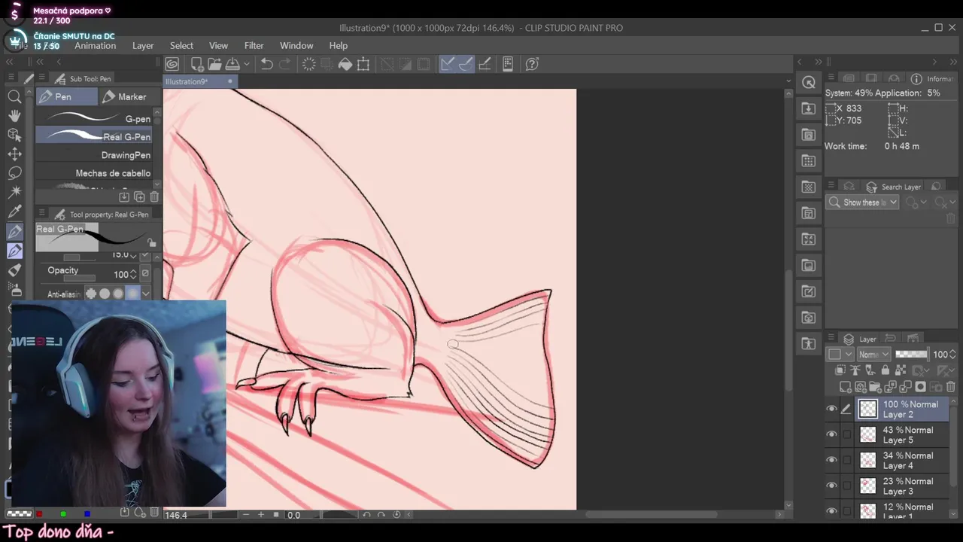Open the Sub Tool panel hamburger menu
This screenshot has width=963, height=542.
(42, 78)
